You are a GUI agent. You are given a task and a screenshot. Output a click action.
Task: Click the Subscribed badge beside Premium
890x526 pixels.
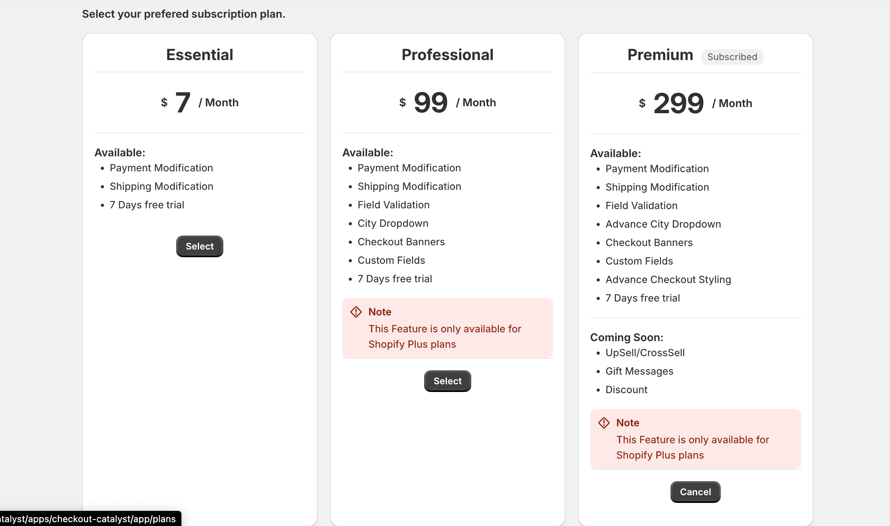pos(732,57)
